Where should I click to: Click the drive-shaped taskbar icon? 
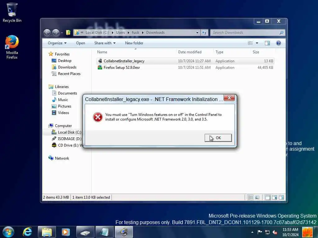point(85,232)
